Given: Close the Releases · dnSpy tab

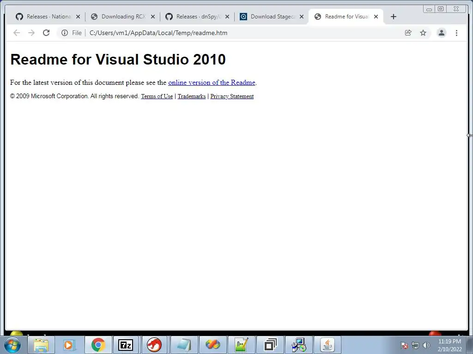Looking at the screenshot, I should [227, 17].
